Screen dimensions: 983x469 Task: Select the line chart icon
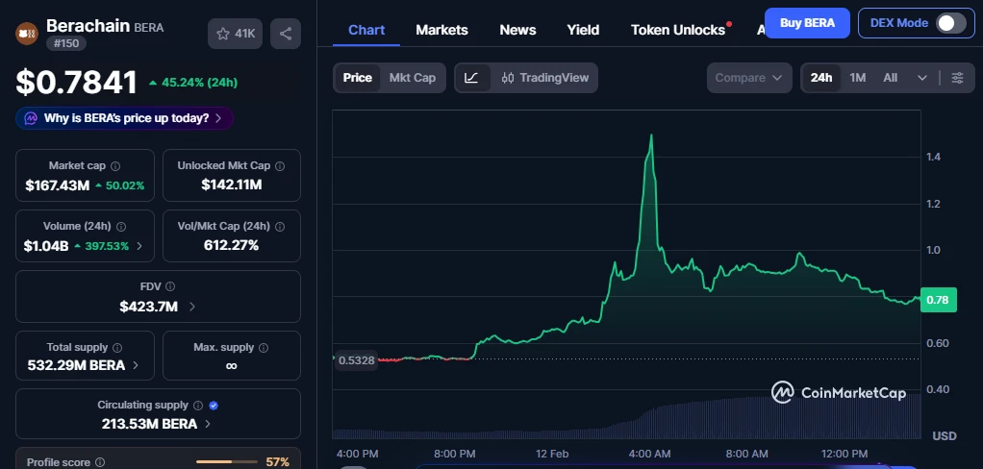(472, 78)
